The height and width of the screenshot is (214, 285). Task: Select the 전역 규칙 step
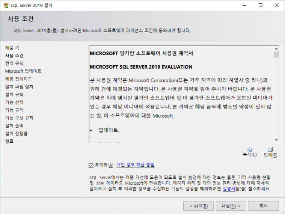(14, 63)
